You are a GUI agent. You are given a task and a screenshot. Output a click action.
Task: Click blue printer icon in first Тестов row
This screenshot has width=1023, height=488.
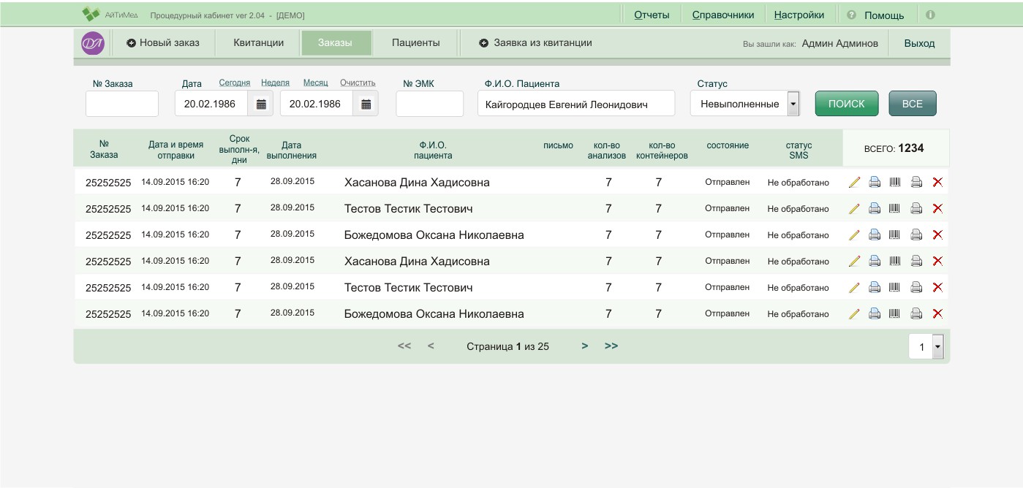875,209
